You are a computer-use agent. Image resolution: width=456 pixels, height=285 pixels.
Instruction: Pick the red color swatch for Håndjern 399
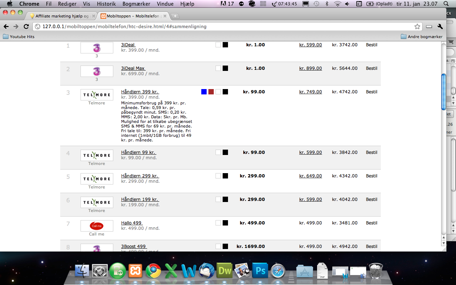[211, 92]
